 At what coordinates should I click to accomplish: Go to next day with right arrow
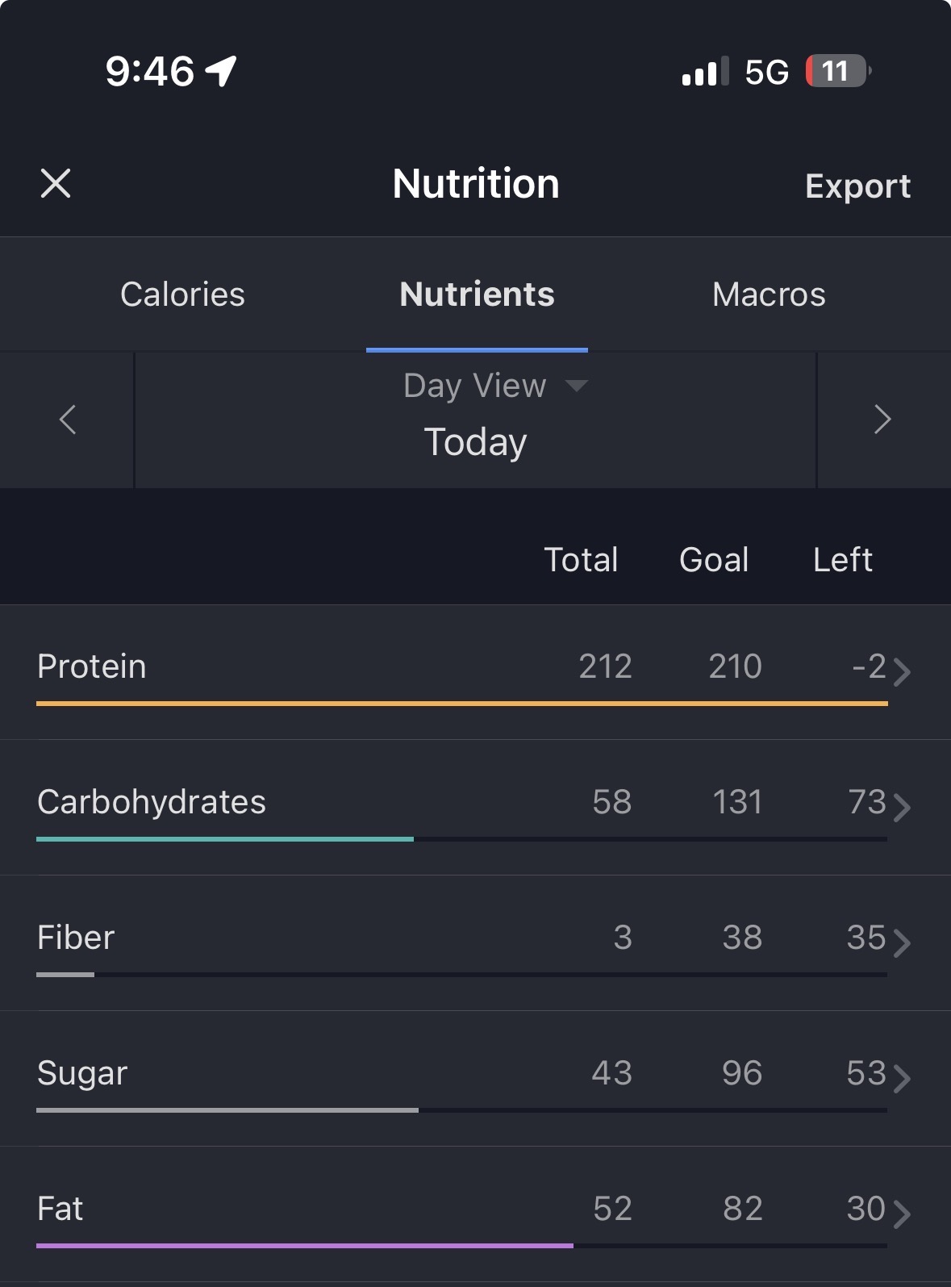click(882, 420)
